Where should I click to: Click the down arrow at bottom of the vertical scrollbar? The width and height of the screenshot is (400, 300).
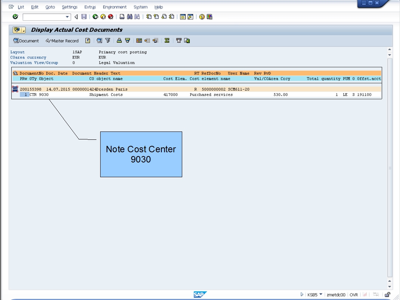coord(389,286)
